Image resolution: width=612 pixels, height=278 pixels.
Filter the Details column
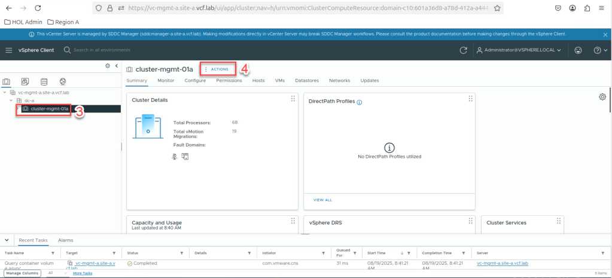(249, 253)
